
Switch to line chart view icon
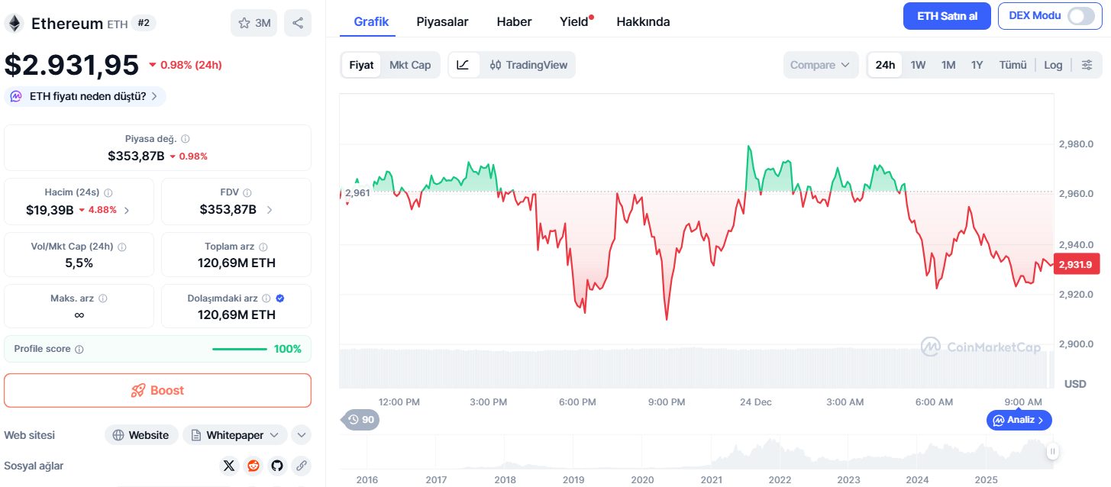463,65
